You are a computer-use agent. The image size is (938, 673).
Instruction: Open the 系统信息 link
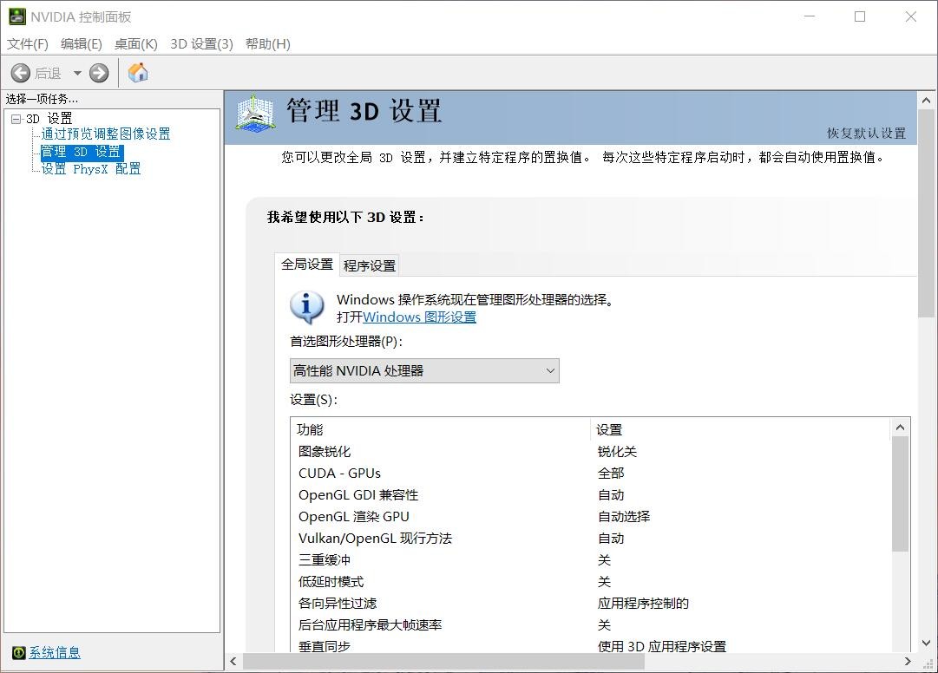(55, 653)
